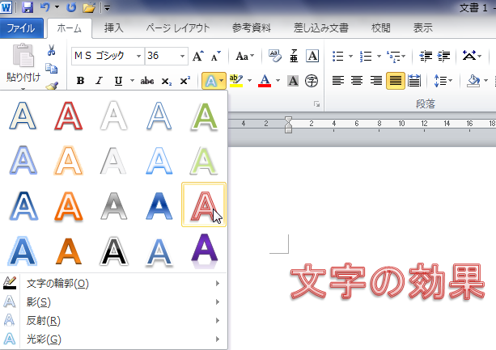The image size is (496, 350).
Task: Click the grow font size icon
Action: pyautogui.click(x=198, y=56)
